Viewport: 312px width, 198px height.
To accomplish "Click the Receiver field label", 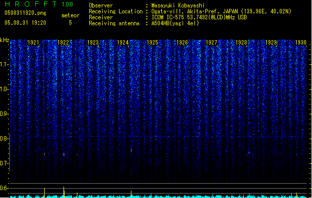I will pos(101,17).
